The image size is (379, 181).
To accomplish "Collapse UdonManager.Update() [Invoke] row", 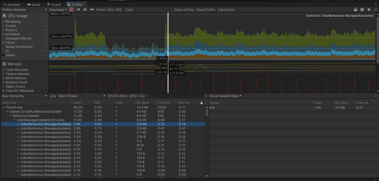I will coord(14,120).
